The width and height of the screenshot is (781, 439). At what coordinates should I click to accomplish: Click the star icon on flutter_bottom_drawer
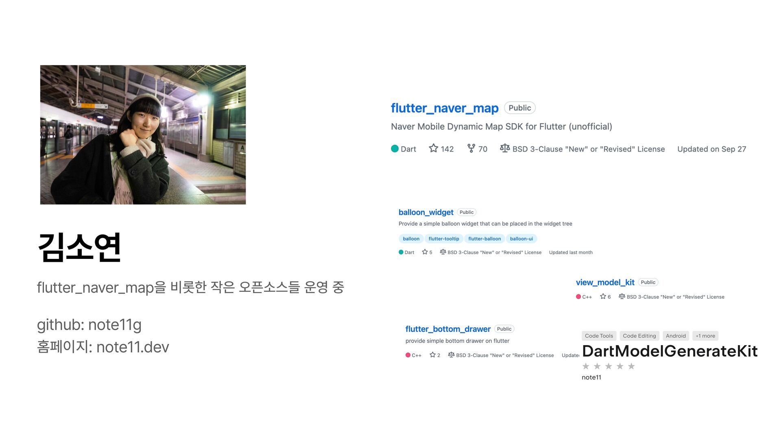click(x=432, y=355)
